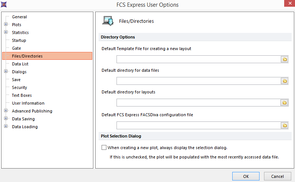The height and width of the screenshot is (182, 295).
Task: Expand the Dialogs tree node
Action: tap(6, 72)
